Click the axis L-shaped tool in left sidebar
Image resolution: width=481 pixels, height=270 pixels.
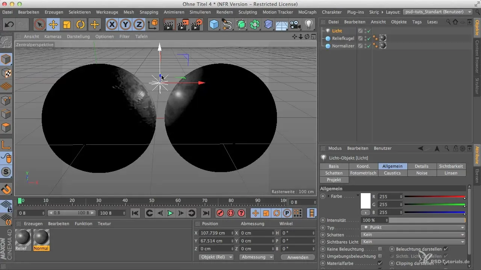[6, 144]
